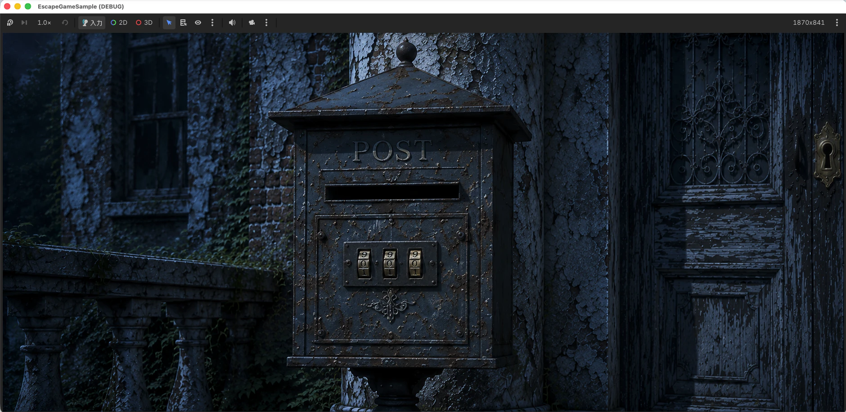Click the brass keyhole on the door
The width and height of the screenshot is (846, 412).
pos(827,154)
